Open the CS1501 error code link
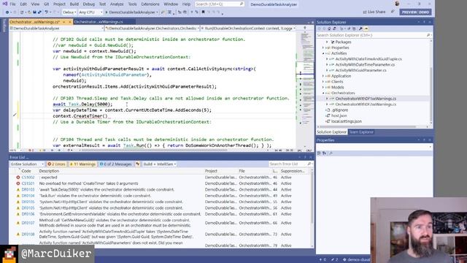The height and width of the screenshot is (263, 467). [x=28, y=183]
